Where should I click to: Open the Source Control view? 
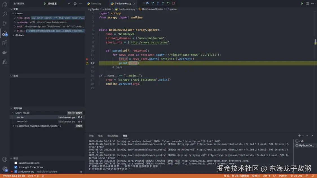[5, 24]
